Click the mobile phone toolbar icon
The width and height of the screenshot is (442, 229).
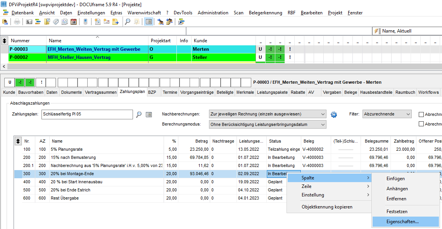[86, 22]
